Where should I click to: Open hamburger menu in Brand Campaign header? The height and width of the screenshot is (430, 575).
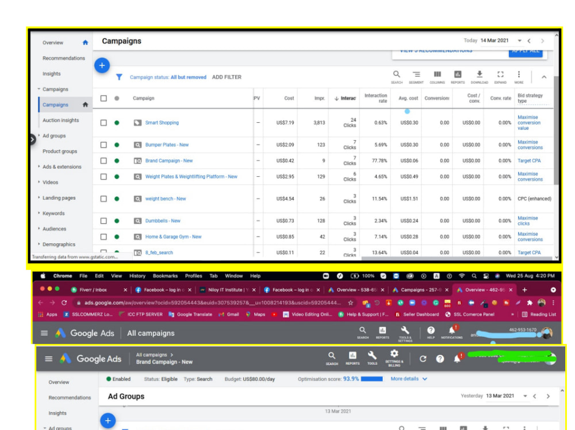click(x=48, y=359)
